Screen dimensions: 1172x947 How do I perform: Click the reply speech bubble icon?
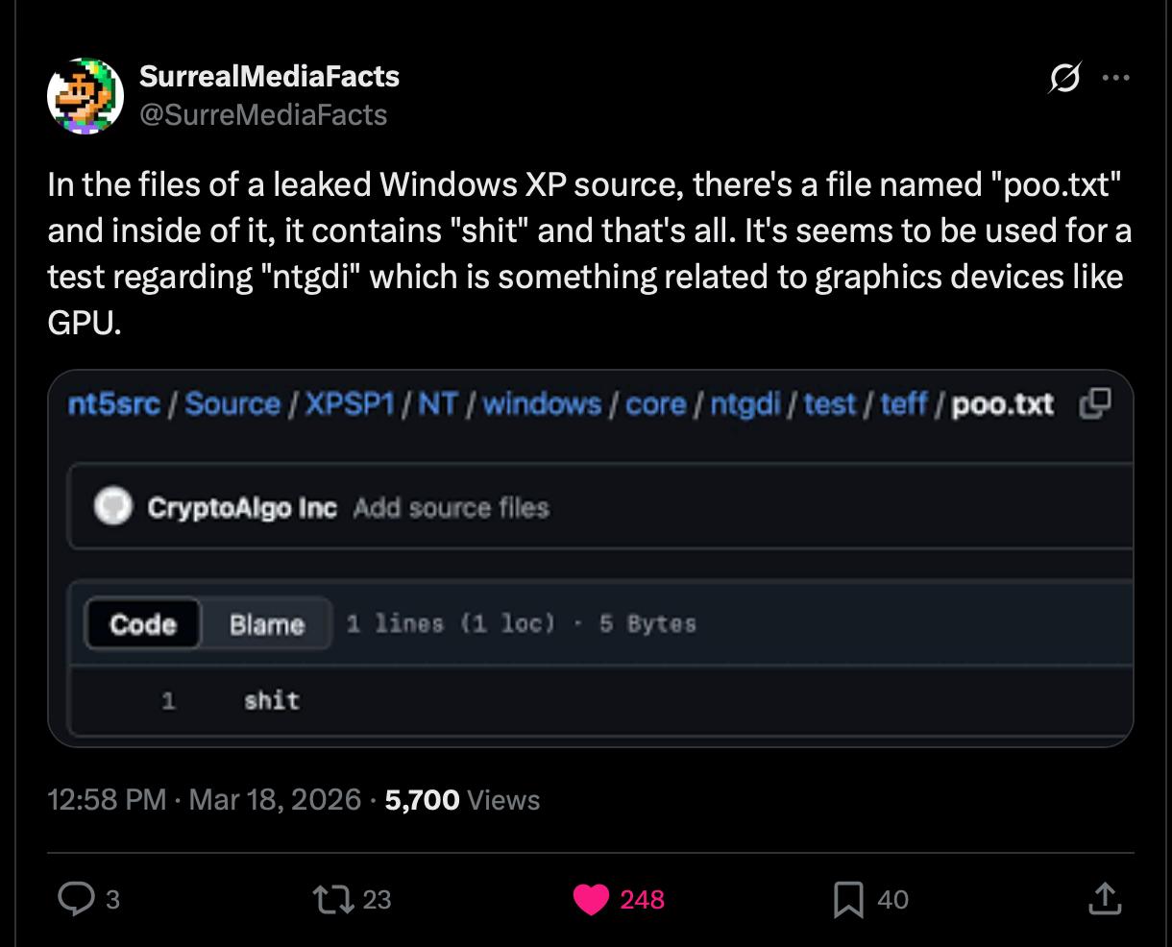tap(75, 899)
